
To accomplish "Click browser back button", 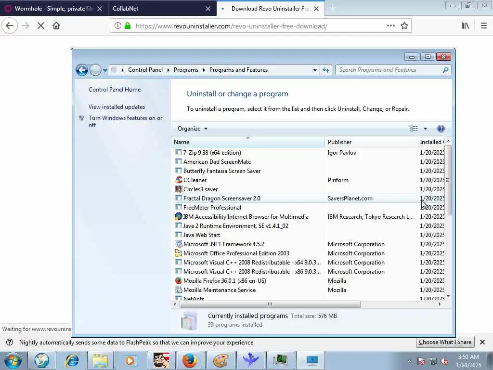I will pyautogui.click(x=10, y=26).
